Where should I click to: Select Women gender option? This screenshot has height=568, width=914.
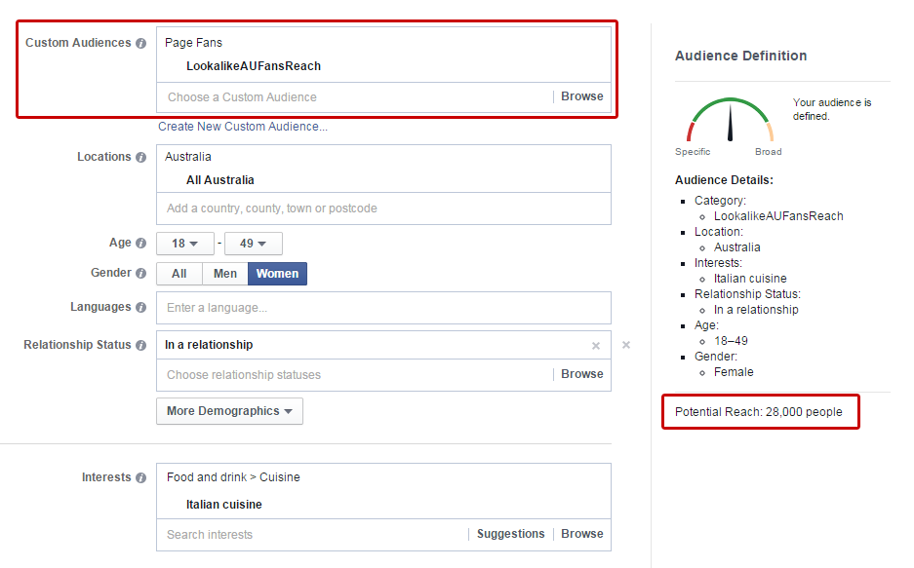click(x=277, y=274)
